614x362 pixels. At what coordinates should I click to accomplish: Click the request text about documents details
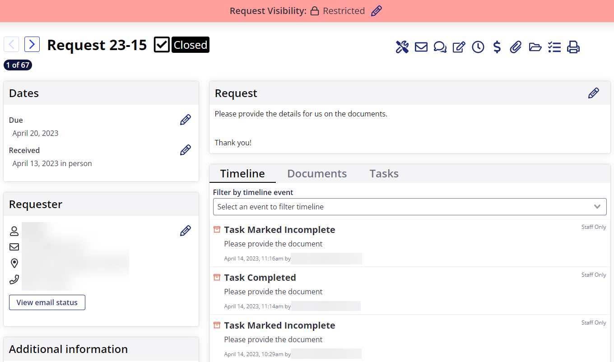301,114
